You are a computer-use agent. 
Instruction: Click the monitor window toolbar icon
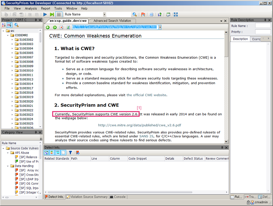[168, 14]
